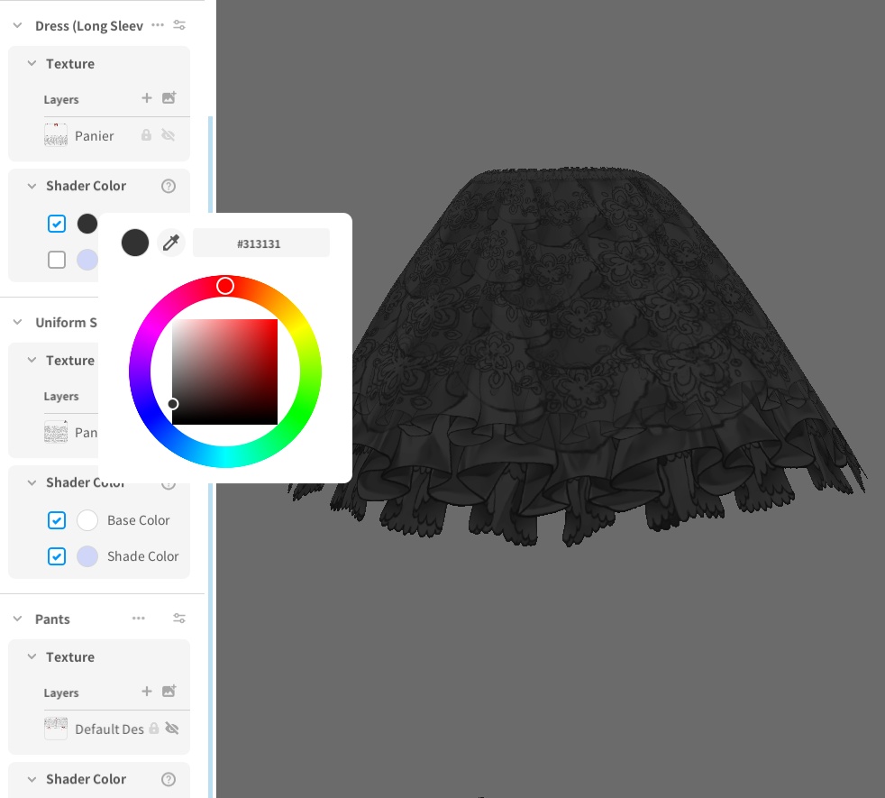Collapse the Texture section under Dress
885x798 pixels.
(x=32, y=63)
